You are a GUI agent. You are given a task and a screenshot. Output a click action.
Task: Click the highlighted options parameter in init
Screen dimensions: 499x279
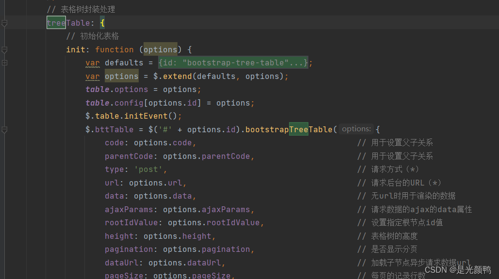[161, 49]
